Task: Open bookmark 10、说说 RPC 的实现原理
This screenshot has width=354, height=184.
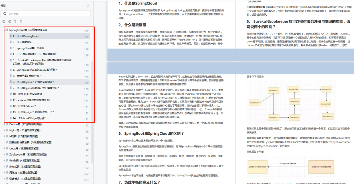Action: pos(27,94)
